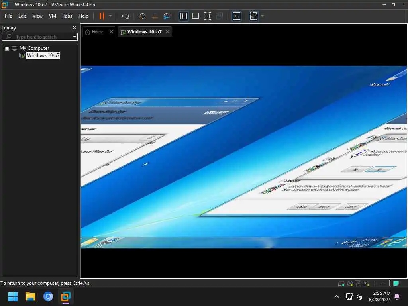Close the Home tab

(112, 32)
